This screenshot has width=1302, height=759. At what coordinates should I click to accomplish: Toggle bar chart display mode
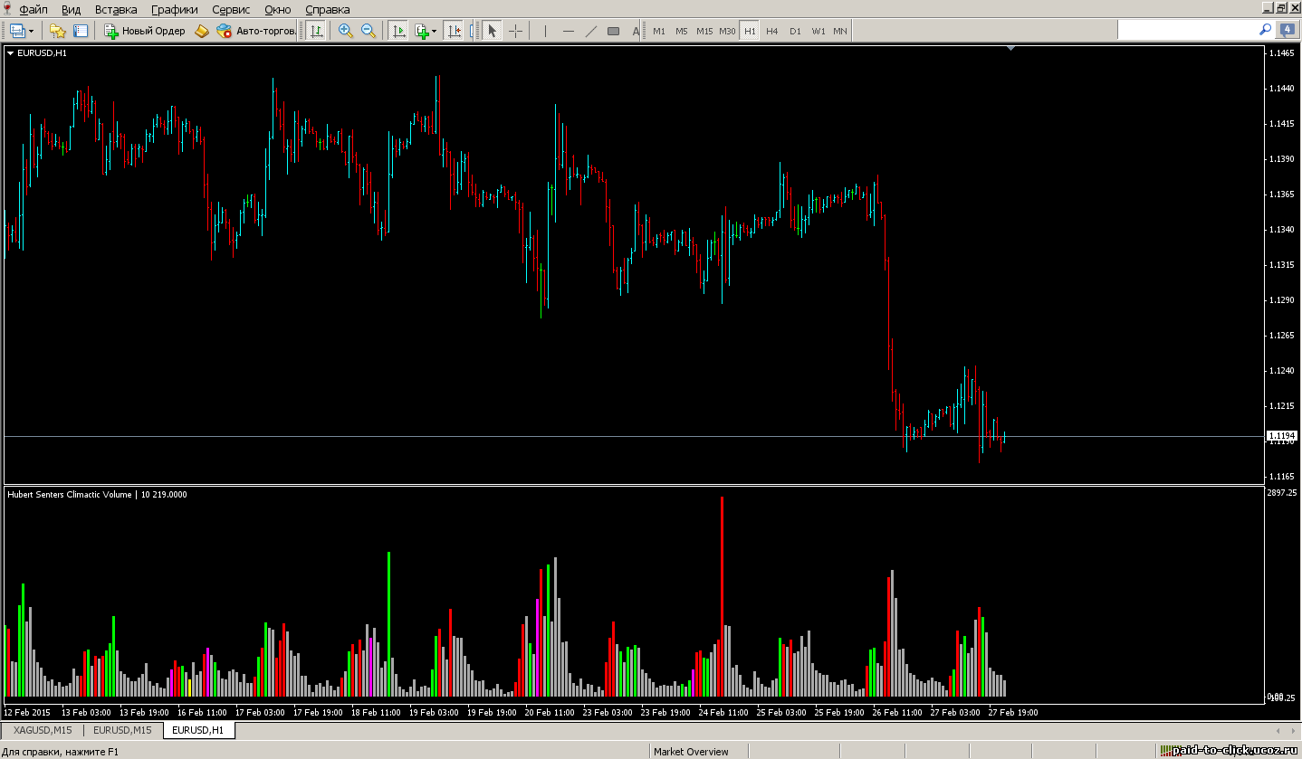tap(316, 31)
